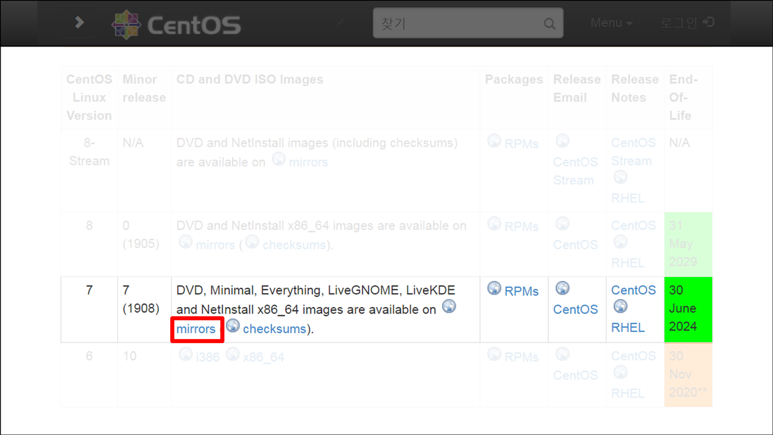Screen dimensions: 773x435
Task: Click the '30 Nov 2020**' end-of-life cell
Action: [x=688, y=375]
